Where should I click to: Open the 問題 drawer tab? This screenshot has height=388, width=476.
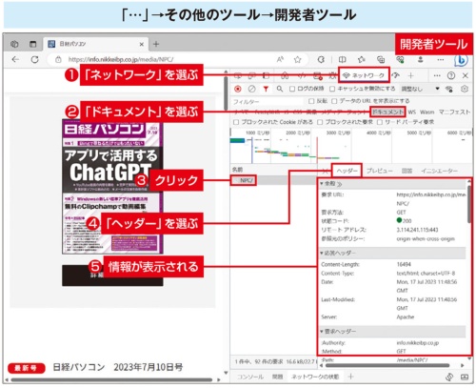pyautogui.click(x=277, y=377)
